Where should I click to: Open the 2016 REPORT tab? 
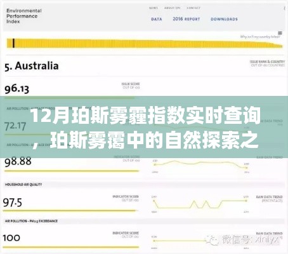pyautogui.click(x=187, y=19)
